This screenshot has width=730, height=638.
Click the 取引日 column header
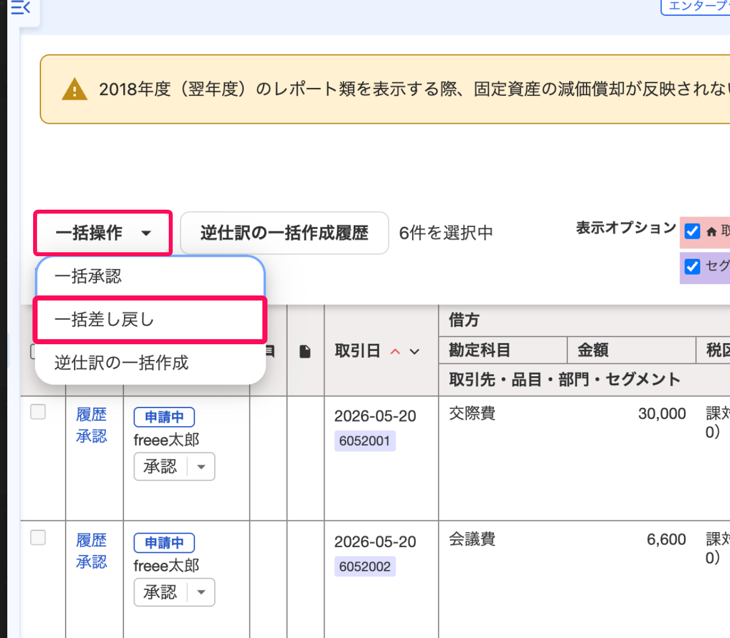(358, 351)
